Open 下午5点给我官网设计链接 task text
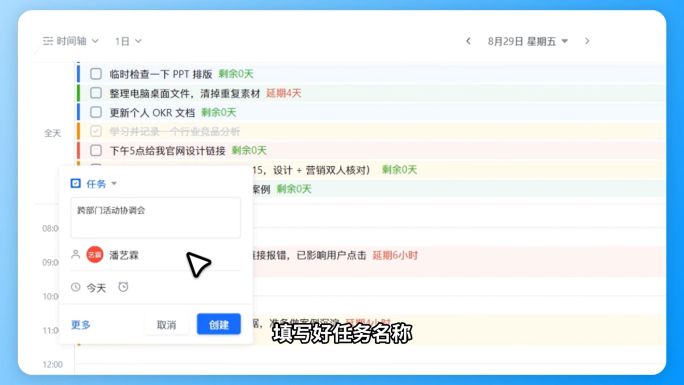Viewport: 684px width, 385px height. 167,151
